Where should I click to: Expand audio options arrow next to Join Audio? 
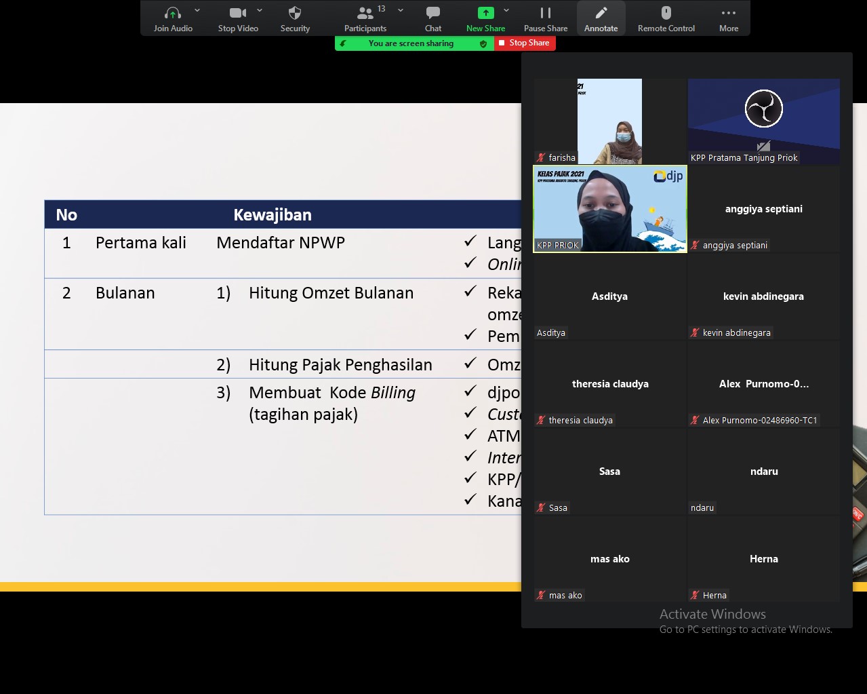[x=197, y=10]
